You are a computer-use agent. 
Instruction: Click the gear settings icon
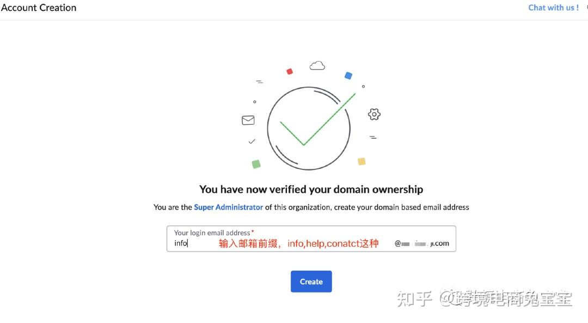point(374,114)
